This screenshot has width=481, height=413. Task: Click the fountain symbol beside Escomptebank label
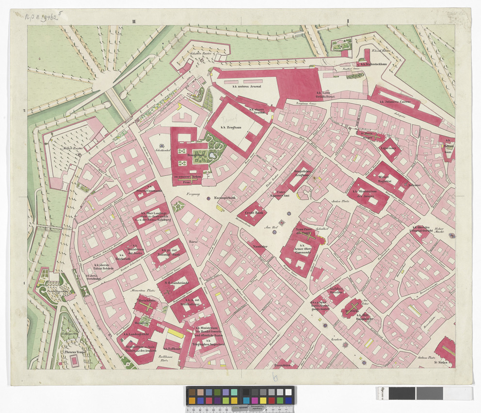[208, 199]
